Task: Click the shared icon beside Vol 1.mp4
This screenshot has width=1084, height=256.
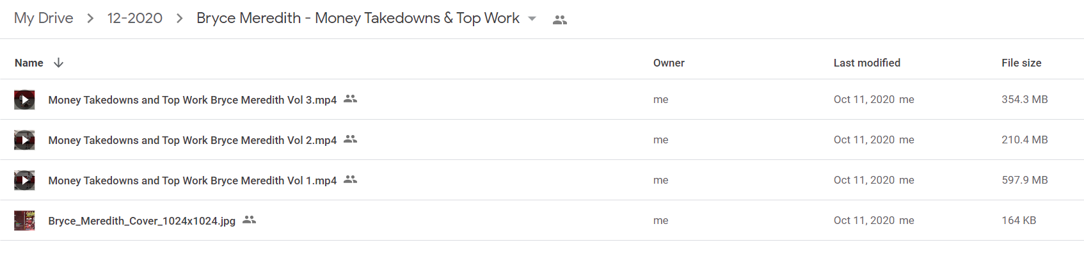Action: 350,179
